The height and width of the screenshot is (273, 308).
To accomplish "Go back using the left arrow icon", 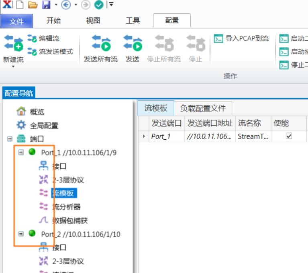I will click(66, 4).
